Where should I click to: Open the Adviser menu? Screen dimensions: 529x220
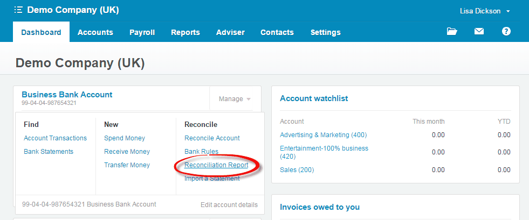[x=230, y=32]
